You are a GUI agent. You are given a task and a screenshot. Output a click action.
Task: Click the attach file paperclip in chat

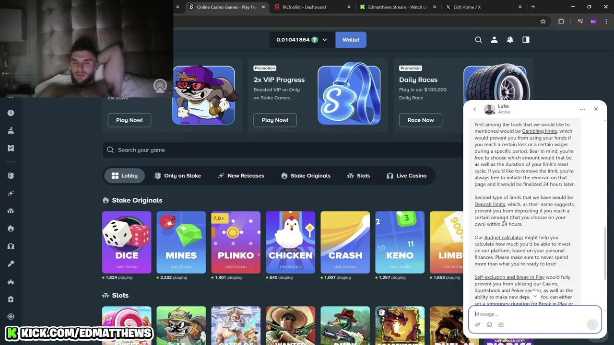pos(478,325)
